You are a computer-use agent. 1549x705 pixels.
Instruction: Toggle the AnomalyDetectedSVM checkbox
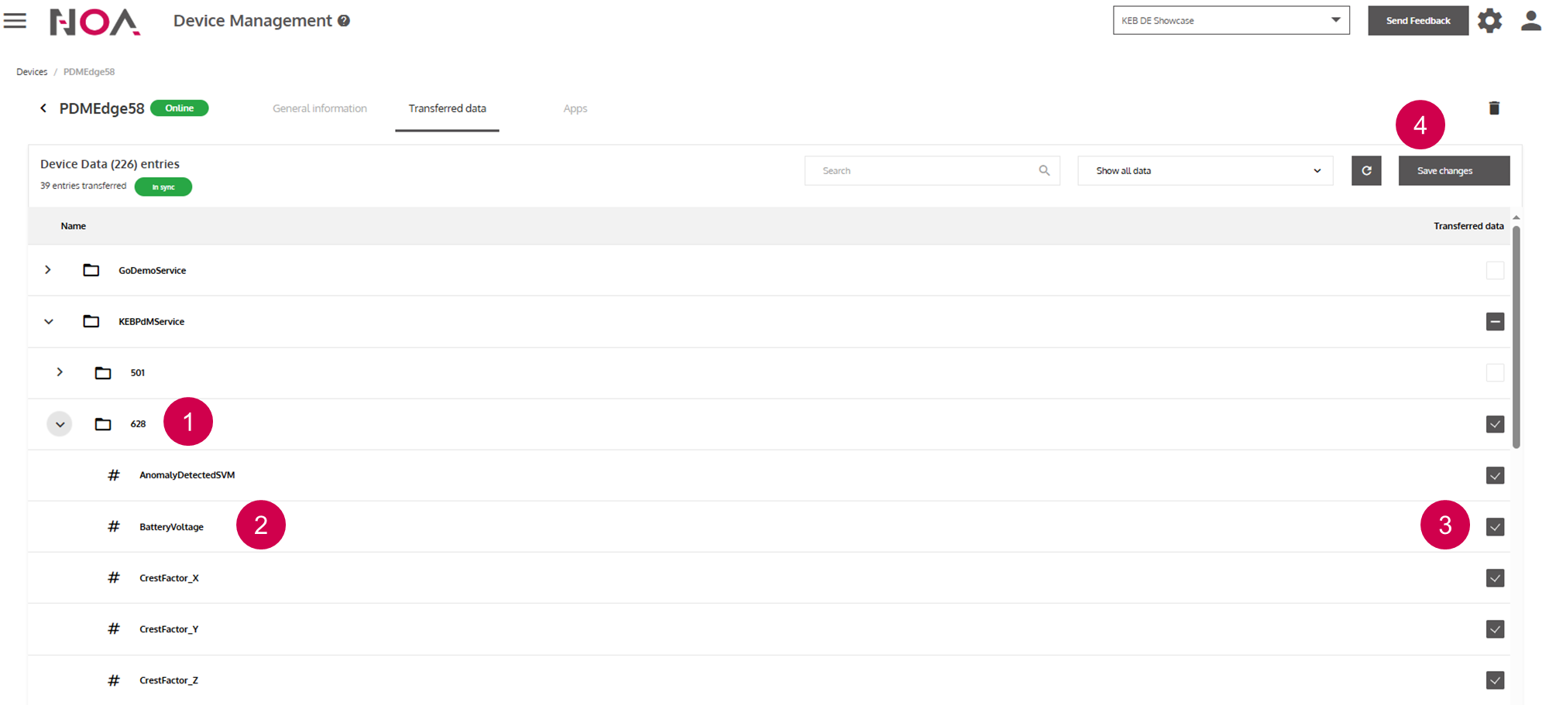click(1495, 476)
